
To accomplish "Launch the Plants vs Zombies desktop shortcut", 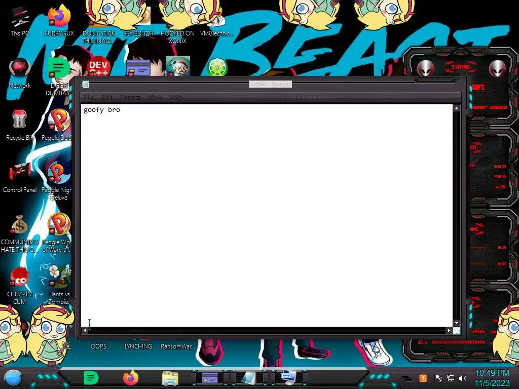I will click(x=59, y=285).
